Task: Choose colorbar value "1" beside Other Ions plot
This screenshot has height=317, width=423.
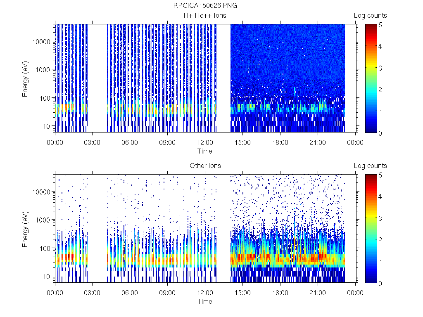Action: pos(380,262)
